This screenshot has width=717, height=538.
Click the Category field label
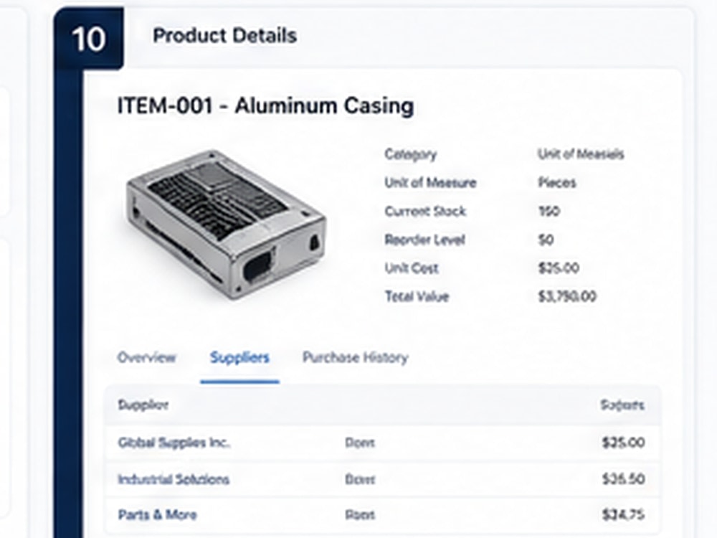(x=411, y=154)
